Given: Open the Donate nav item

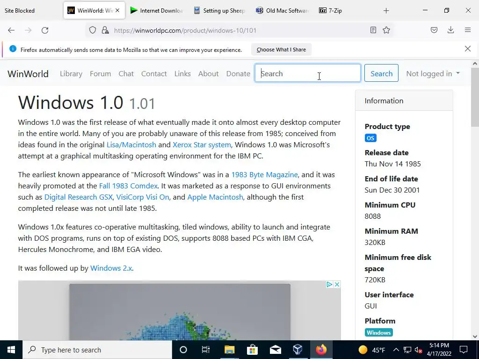Looking at the screenshot, I should [238, 73].
